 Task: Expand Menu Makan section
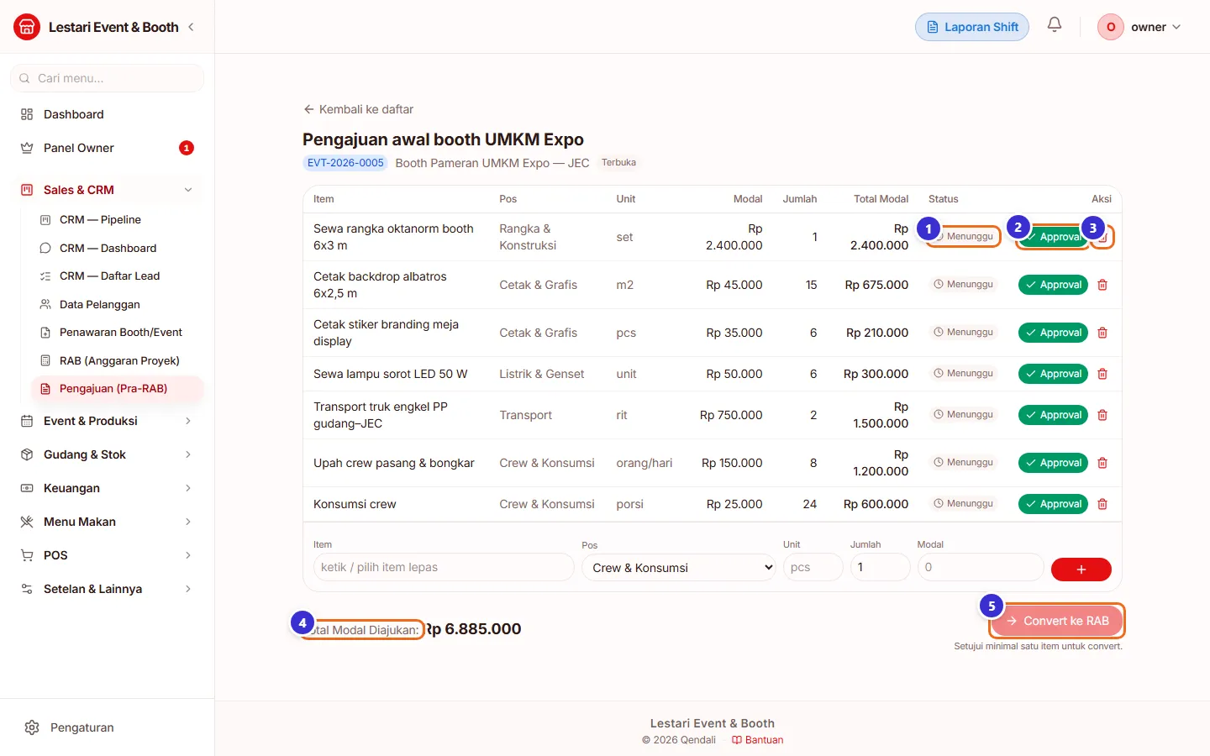(107, 522)
